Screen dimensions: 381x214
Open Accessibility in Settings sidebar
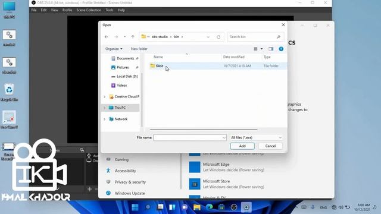[x=126, y=171]
